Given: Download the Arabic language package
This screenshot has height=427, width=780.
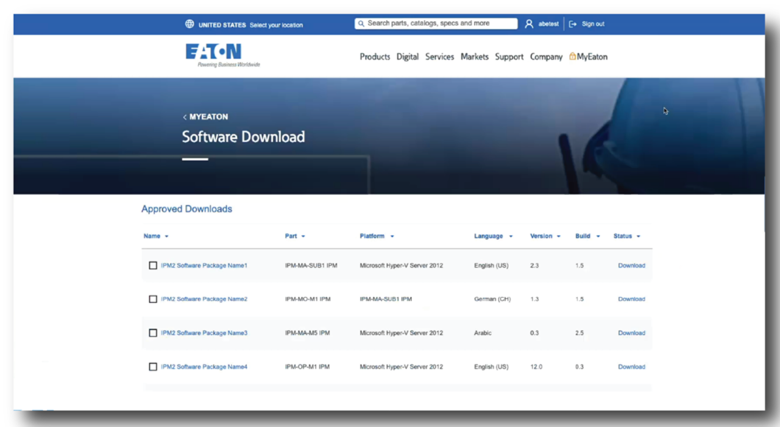Looking at the screenshot, I should click(x=631, y=333).
